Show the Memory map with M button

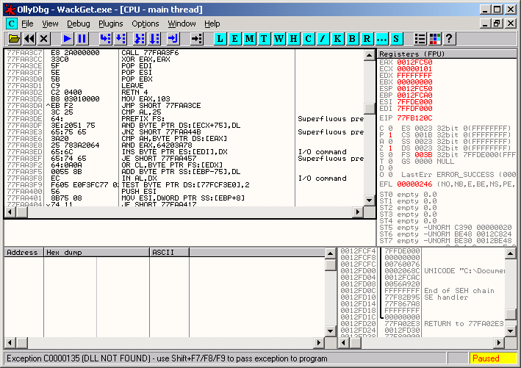pos(251,38)
